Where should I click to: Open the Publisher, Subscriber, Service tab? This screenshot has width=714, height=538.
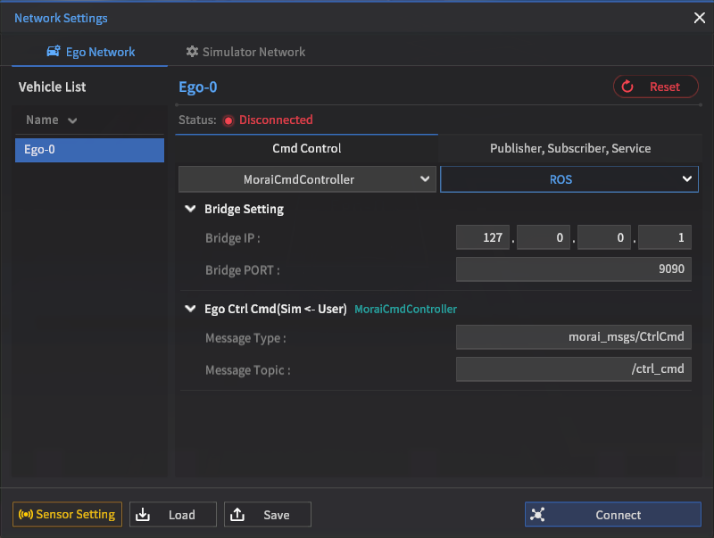569,148
